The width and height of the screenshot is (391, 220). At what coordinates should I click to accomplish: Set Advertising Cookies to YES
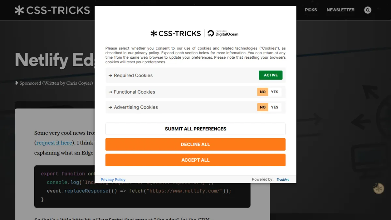(275, 107)
